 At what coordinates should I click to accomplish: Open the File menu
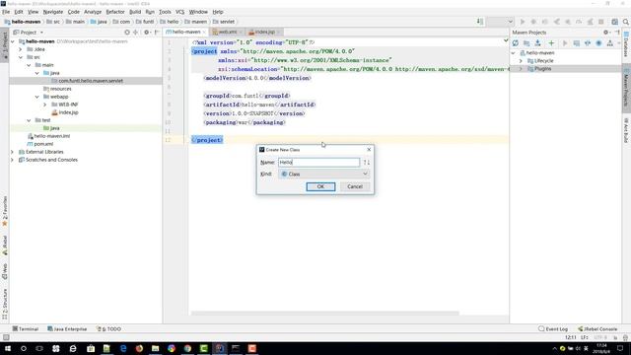click(x=6, y=12)
